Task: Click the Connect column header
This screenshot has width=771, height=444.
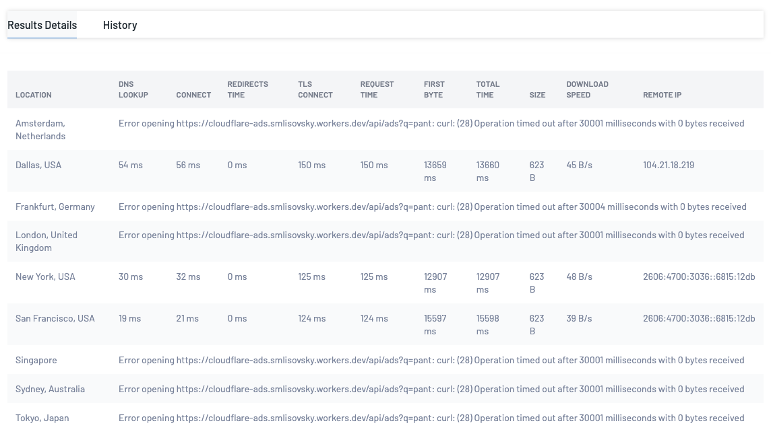Action: (193, 95)
